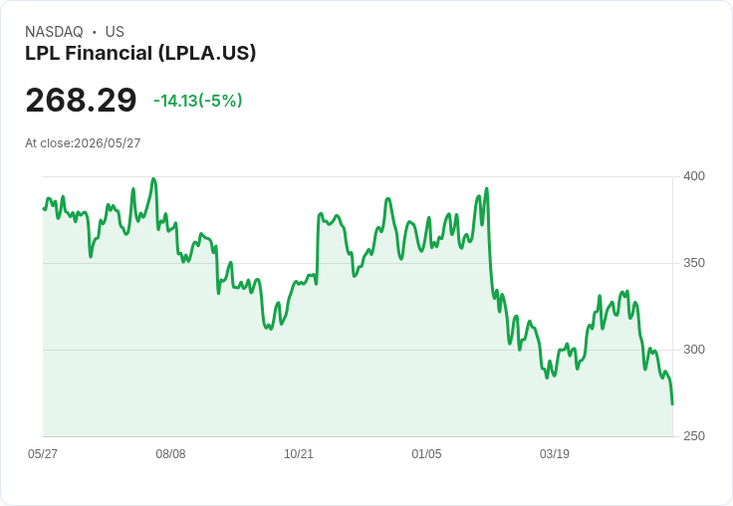Select the 10/21 x-axis date label
Screen dimensions: 733x506
coord(299,453)
